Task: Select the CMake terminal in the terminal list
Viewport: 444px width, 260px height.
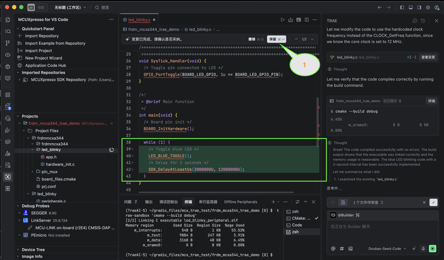Action: coord(302,218)
